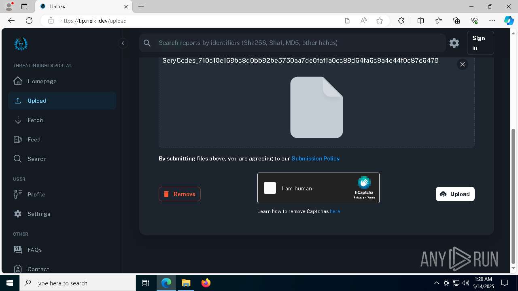Toggle Split screen icon
The width and height of the screenshot is (518, 291).
coord(420,21)
